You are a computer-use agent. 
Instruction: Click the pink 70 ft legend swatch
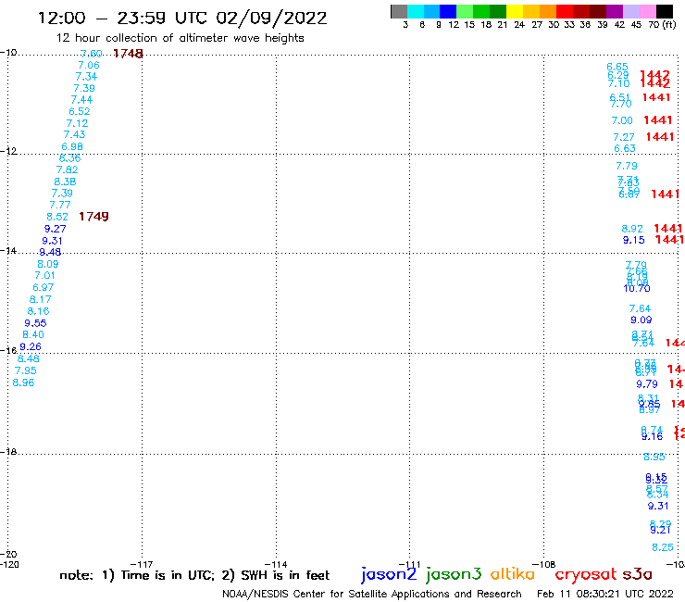(x=648, y=11)
